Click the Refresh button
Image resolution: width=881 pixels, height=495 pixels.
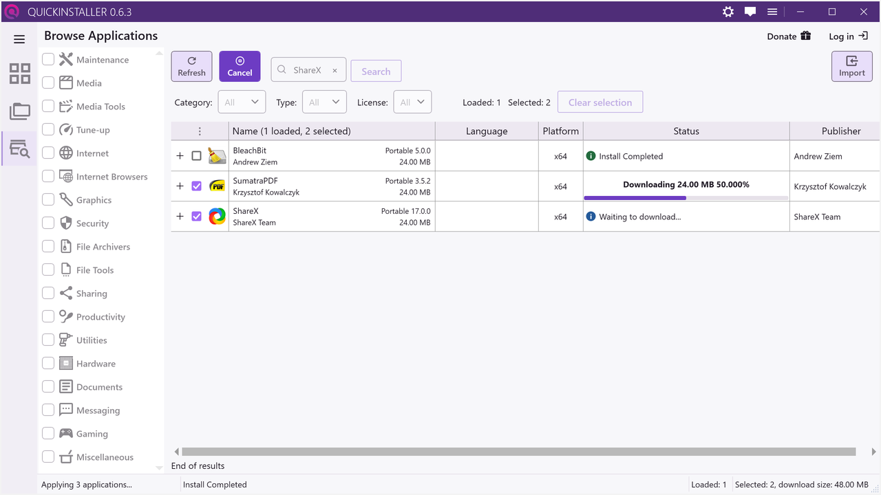191,66
